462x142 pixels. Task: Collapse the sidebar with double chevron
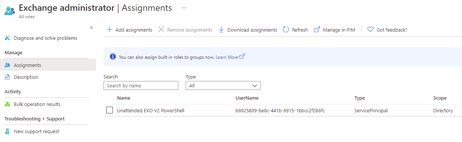92,28
